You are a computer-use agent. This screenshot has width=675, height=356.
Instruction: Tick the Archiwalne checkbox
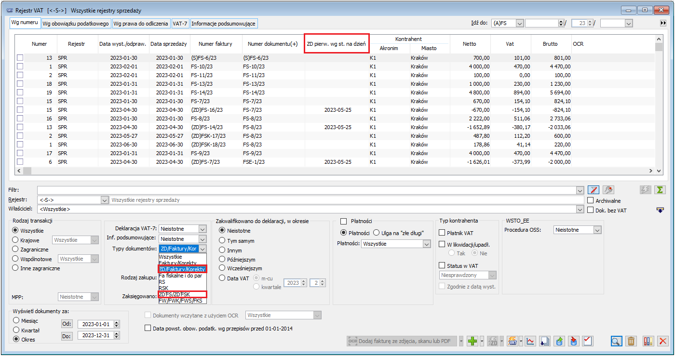[x=591, y=200]
